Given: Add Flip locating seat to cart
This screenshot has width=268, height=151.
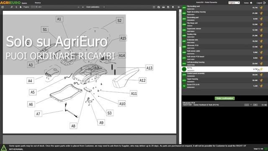Looking at the screenshot, I should pos(261,8).
